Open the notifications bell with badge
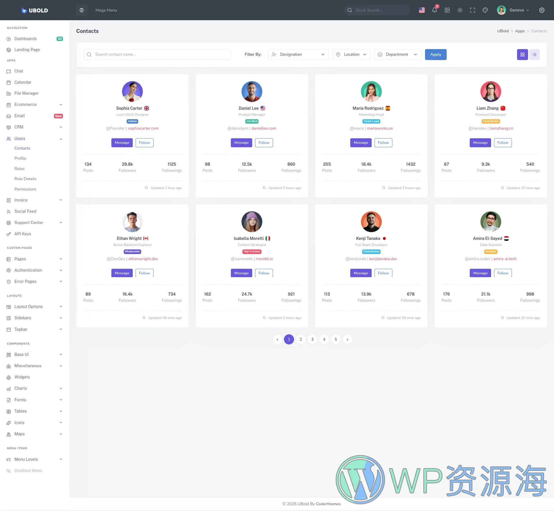This screenshot has height=511, width=554. 434,10
